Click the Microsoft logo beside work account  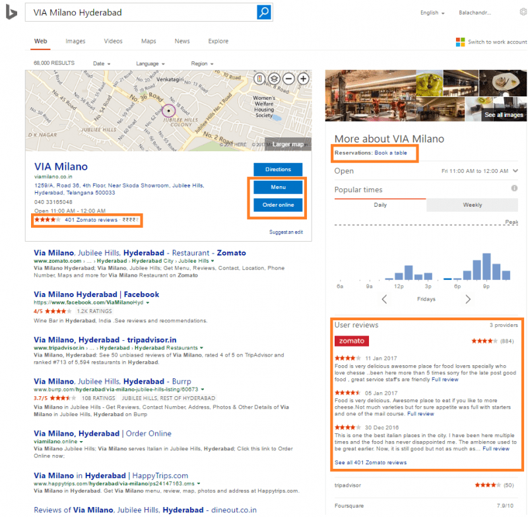460,42
